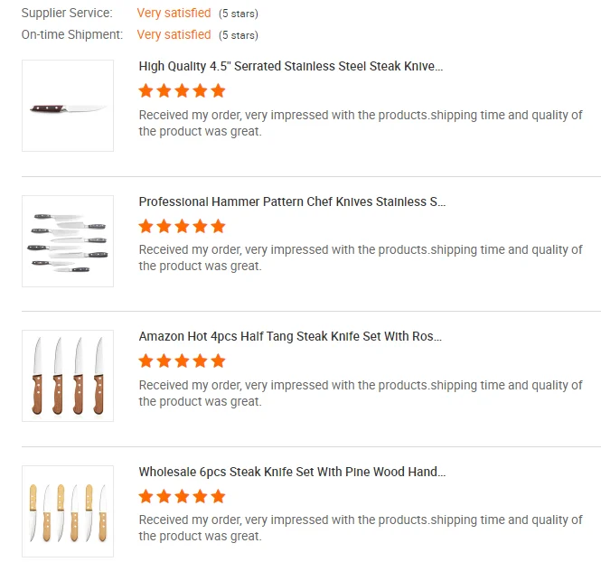The image size is (601, 562).
Task: Open the hammer pattern chef knives thumbnail
Action: tap(68, 241)
